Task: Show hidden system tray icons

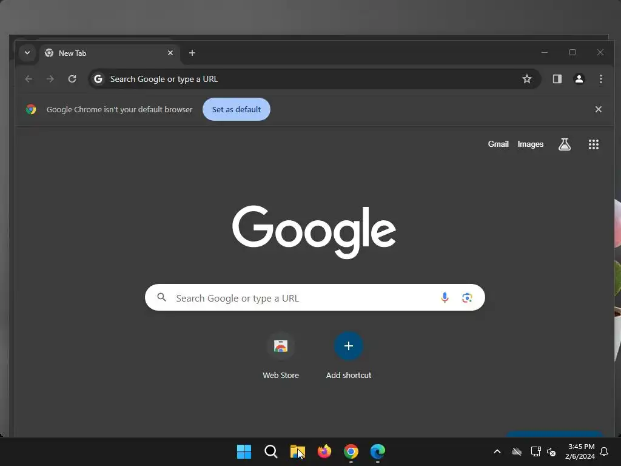Action: click(x=497, y=451)
